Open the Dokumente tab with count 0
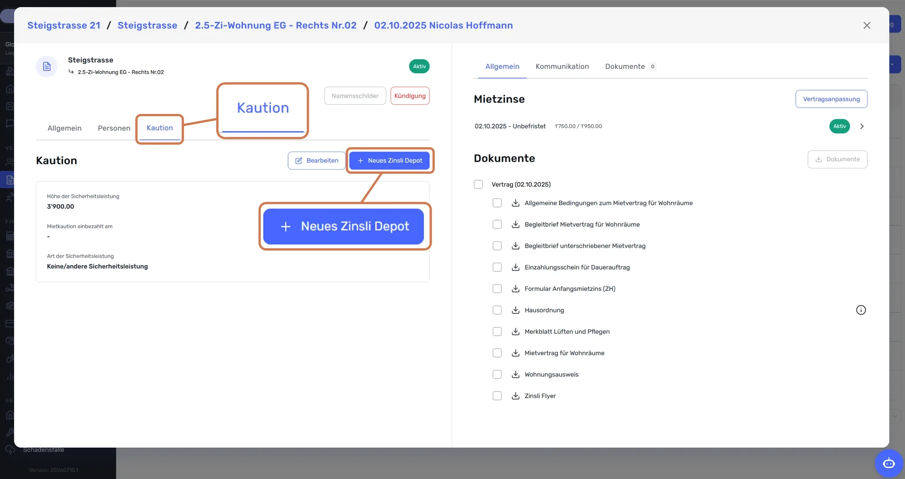Screen dimensions: 905x479 coord(630,66)
